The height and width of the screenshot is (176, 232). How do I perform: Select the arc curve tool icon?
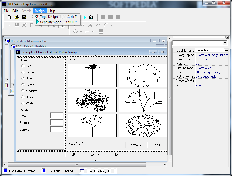[x=105, y=25]
